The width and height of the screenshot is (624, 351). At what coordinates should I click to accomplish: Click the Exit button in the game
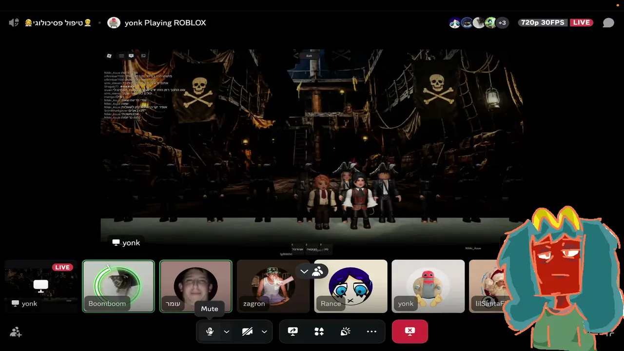pos(309,56)
